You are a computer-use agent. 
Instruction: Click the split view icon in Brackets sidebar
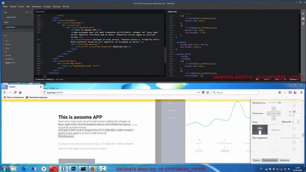(x=31, y=12)
